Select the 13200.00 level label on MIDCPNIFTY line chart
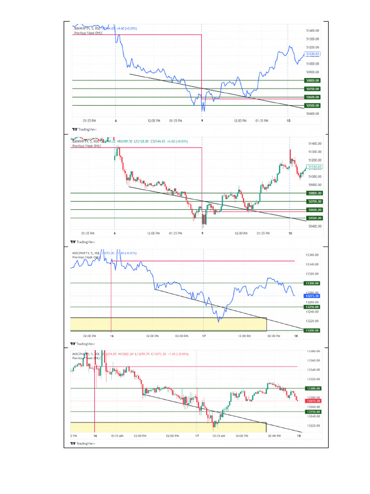Viewport: 370px width, 494px height. (312, 330)
